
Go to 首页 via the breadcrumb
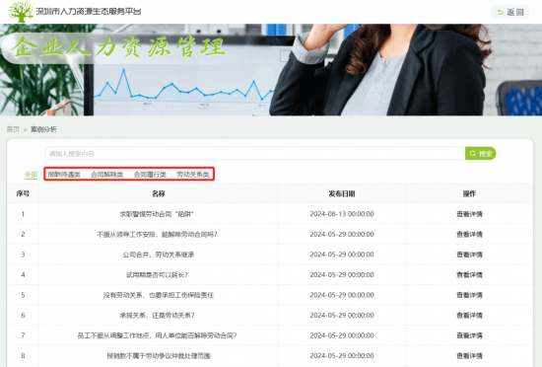(x=13, y=129)
